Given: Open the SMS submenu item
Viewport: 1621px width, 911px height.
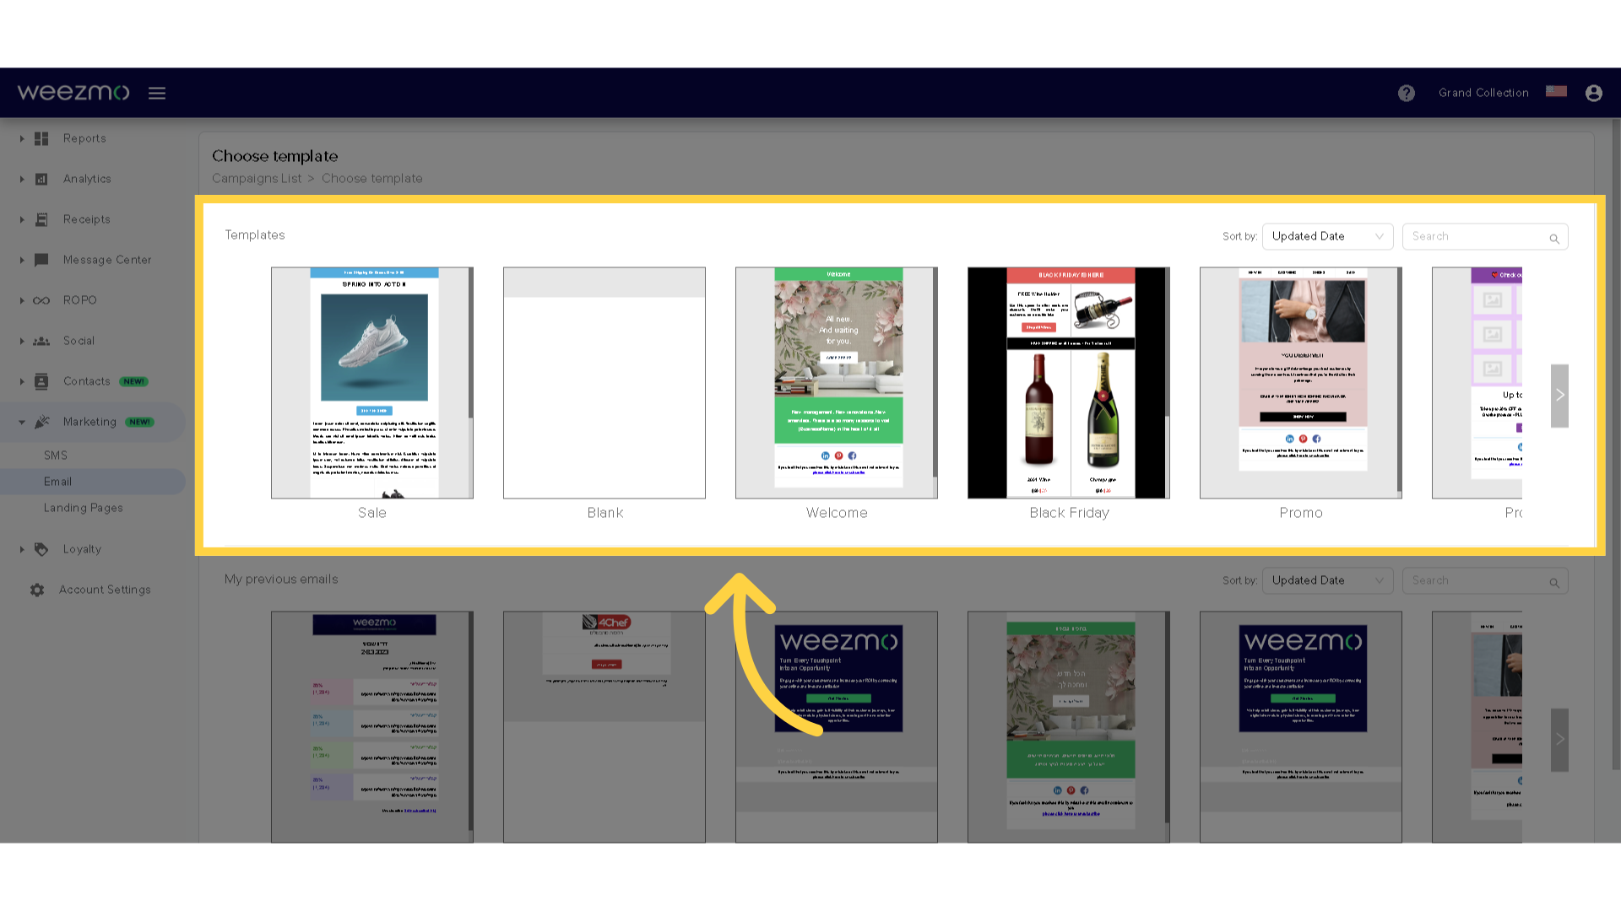Looking at the screenshot, I should (x=56, y=455).
